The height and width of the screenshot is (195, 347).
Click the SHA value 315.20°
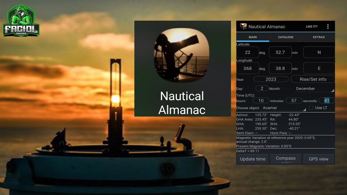tap(295, 124)
